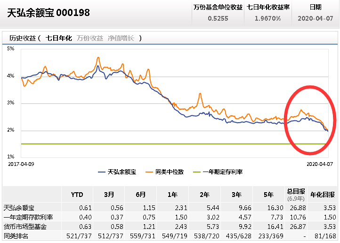
Task: Toggle 同类中位数 legend series
Action: pyautogui.click(x=164, y=172)
